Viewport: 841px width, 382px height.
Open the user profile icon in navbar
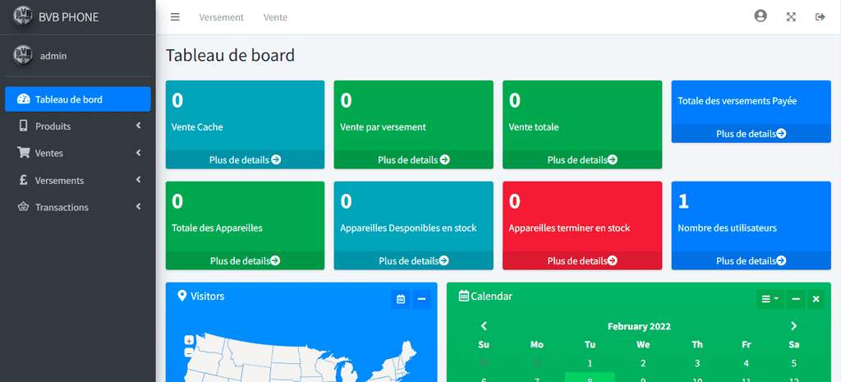760,16
